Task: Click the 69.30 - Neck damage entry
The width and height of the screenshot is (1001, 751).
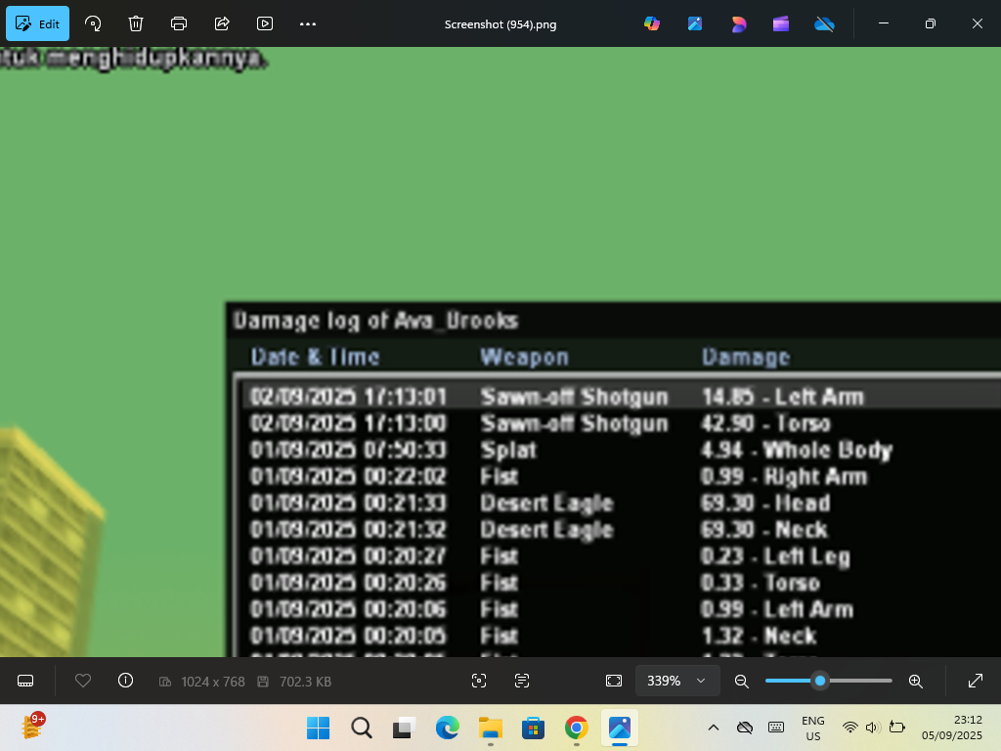Action: click(x=764, y=529)
